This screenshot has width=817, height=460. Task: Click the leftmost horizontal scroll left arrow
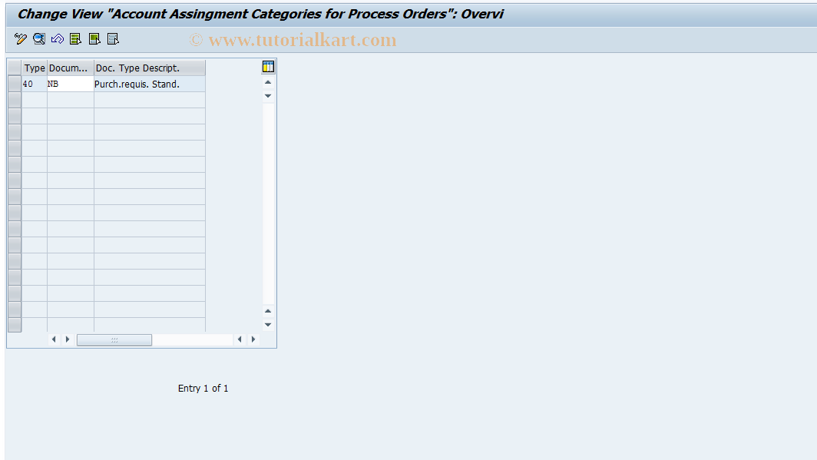(x=54, y=339)
